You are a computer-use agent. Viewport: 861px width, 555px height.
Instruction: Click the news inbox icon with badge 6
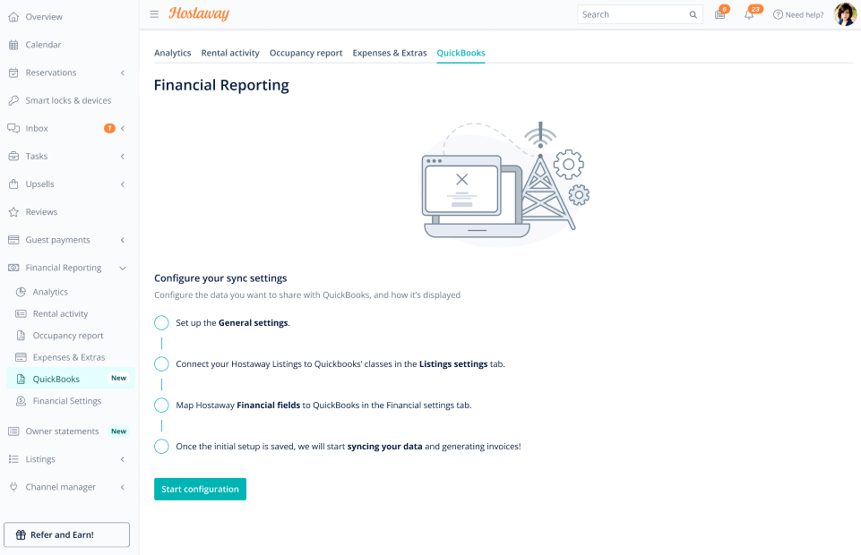point(719,15)
